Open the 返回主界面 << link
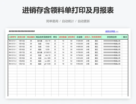 (x=112, y=31)
